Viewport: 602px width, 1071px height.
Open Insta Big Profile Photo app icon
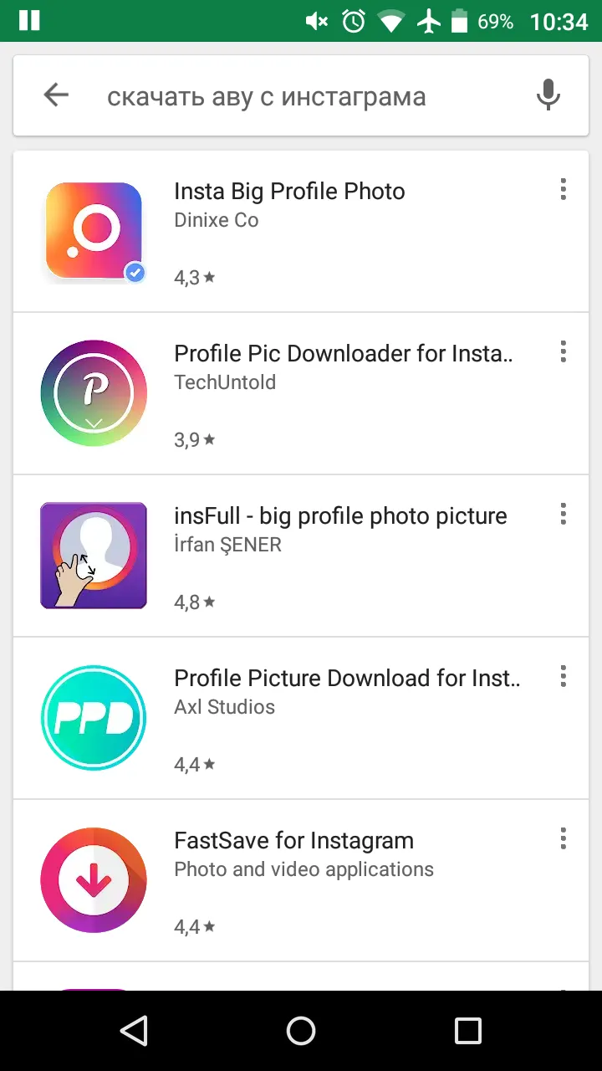click(x=94, y=232)
